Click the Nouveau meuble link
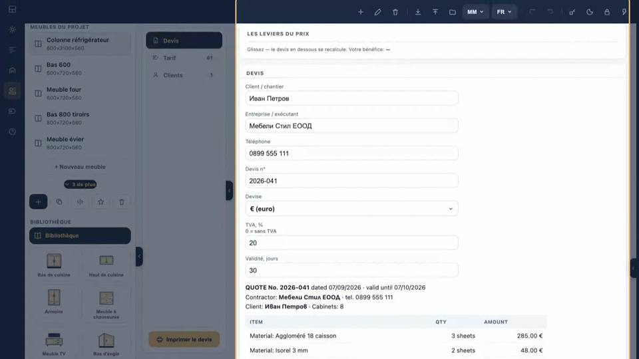The width and height of the screenshot is (639, 359). (x=80, y=167)
